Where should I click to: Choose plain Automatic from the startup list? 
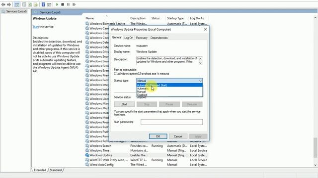[169, 89]
